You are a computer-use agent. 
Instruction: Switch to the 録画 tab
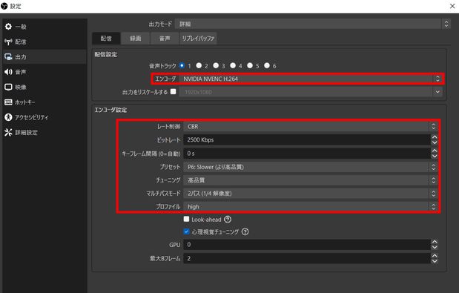(135, 39)
